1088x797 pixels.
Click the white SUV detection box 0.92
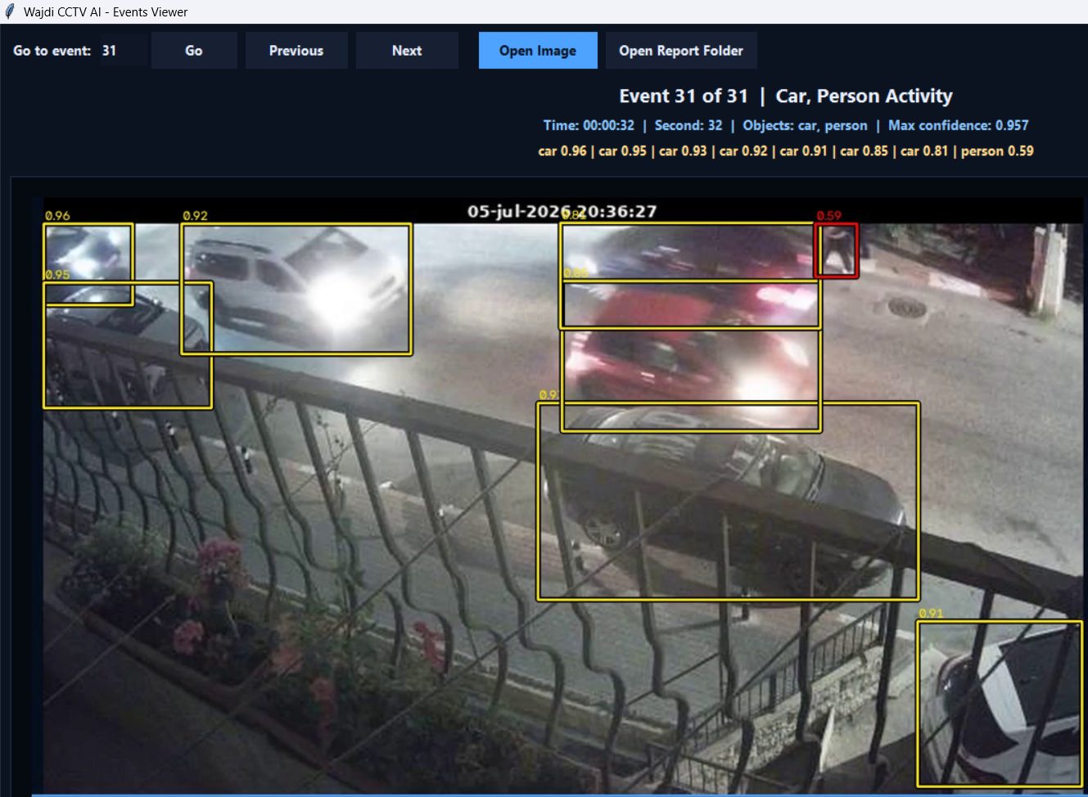point(296,289)
